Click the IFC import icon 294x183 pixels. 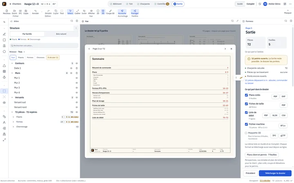20,12
